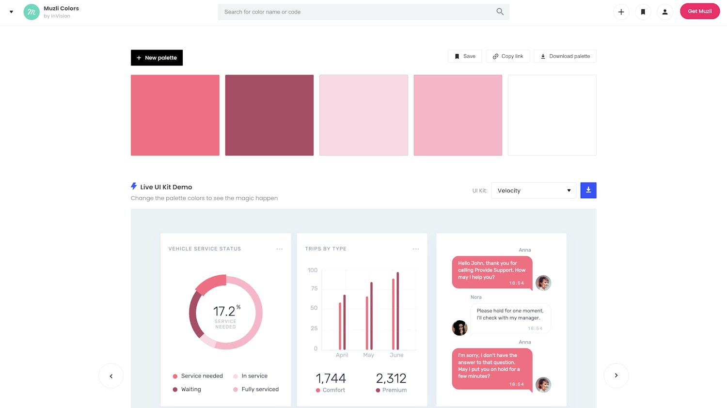Click Download palette button

coord(565,56)
